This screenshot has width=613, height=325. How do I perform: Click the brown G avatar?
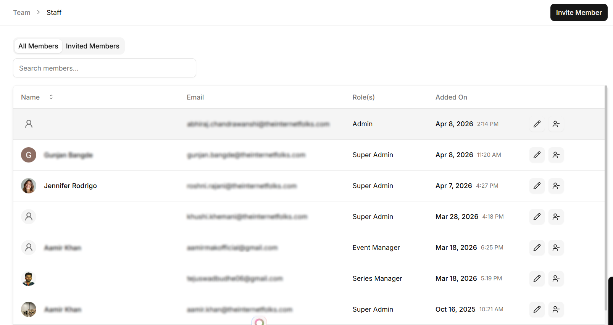[x=29, y=155]
